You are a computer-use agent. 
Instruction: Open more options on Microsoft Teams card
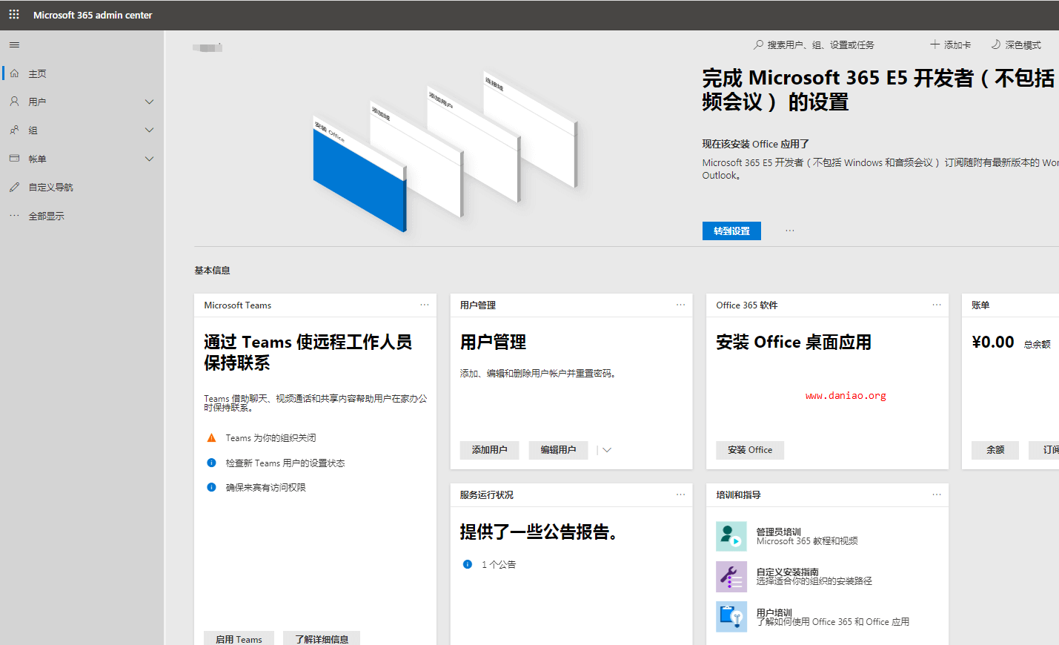coord(425,305)
